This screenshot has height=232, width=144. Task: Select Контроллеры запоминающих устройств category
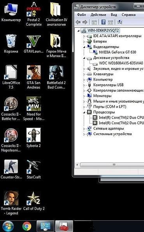click(x=118, y=90)
